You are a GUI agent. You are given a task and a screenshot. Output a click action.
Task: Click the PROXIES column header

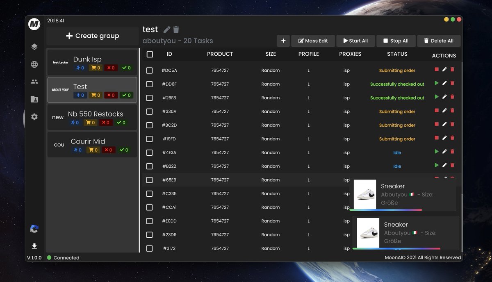pyautogui.click(x=350, y=54)
